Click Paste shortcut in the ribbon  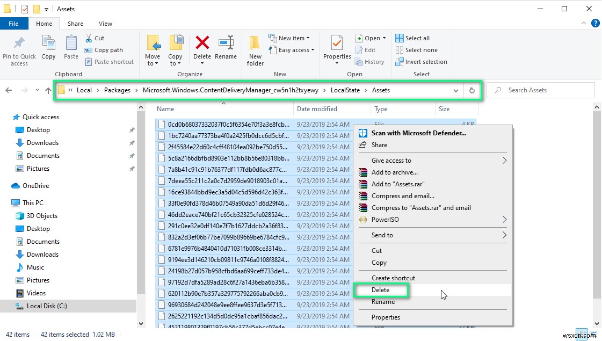click(109, 62)
